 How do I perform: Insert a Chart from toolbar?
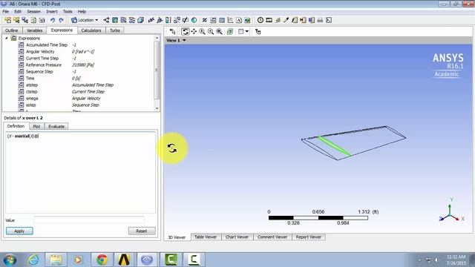point(230,20)
